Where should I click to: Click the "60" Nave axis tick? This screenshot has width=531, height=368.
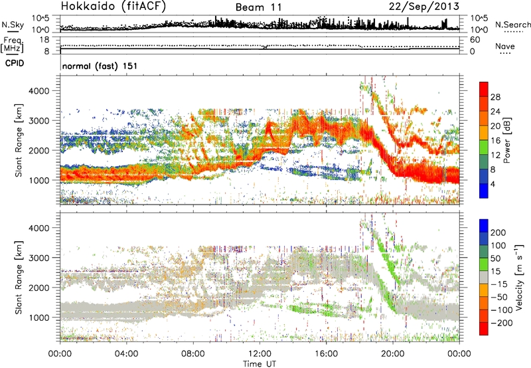pos(475,40)
